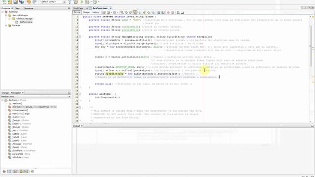
Task: Click the Comment editor toolbar icon
Action: point(178,12)
